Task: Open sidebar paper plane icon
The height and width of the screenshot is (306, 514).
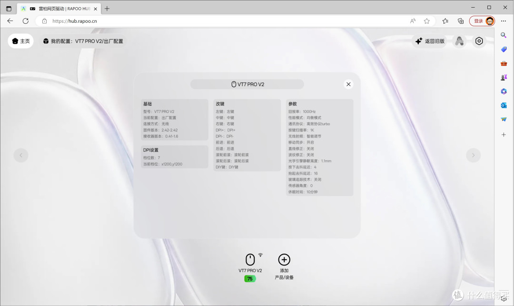Action: point(504,119)
